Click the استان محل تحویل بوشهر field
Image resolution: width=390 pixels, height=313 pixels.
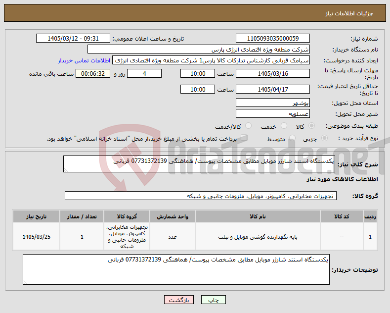pyautogui.click(x=272, y=103)
